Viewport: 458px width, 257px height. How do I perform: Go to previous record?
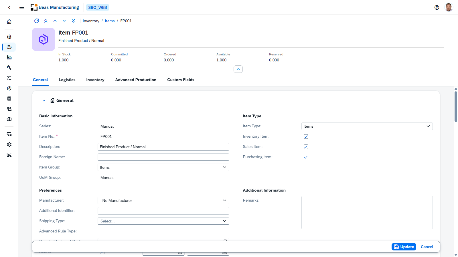[55, 21]
